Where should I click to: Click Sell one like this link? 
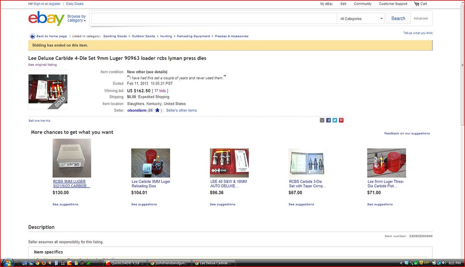[39, 121]
